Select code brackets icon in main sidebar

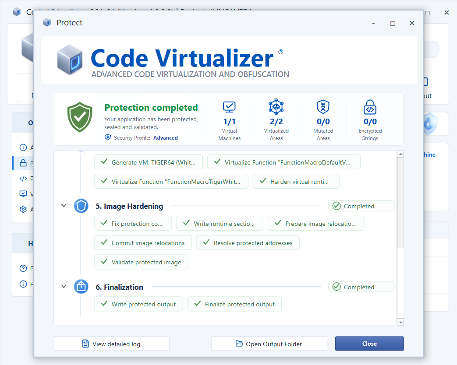coord(23,179)
